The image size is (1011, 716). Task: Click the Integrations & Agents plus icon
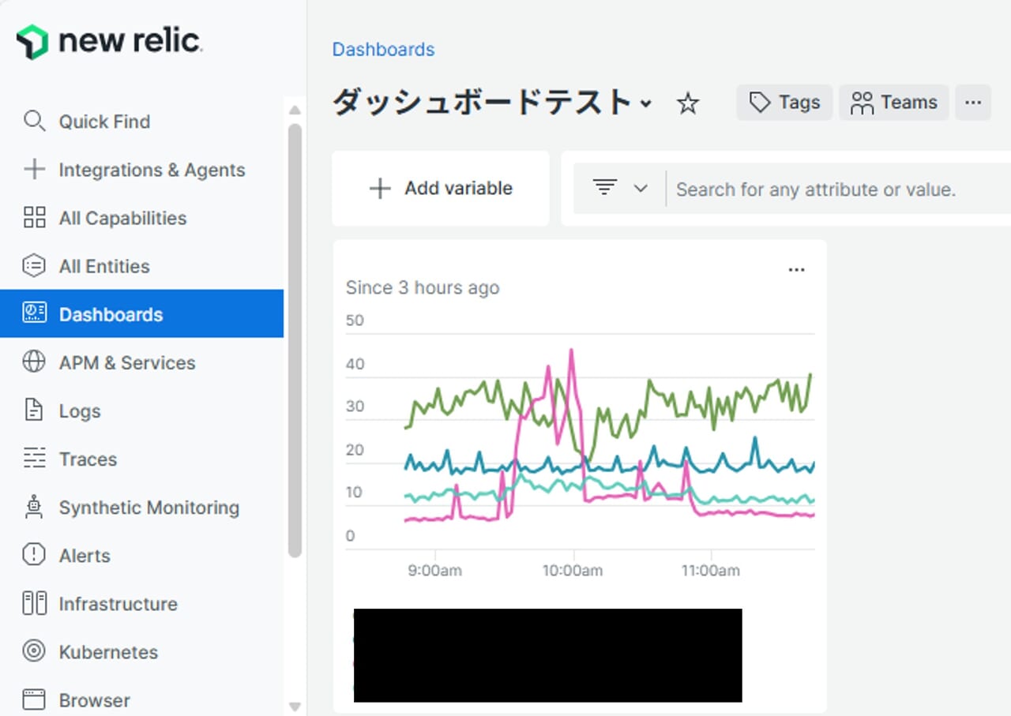[x=34, y=170]
